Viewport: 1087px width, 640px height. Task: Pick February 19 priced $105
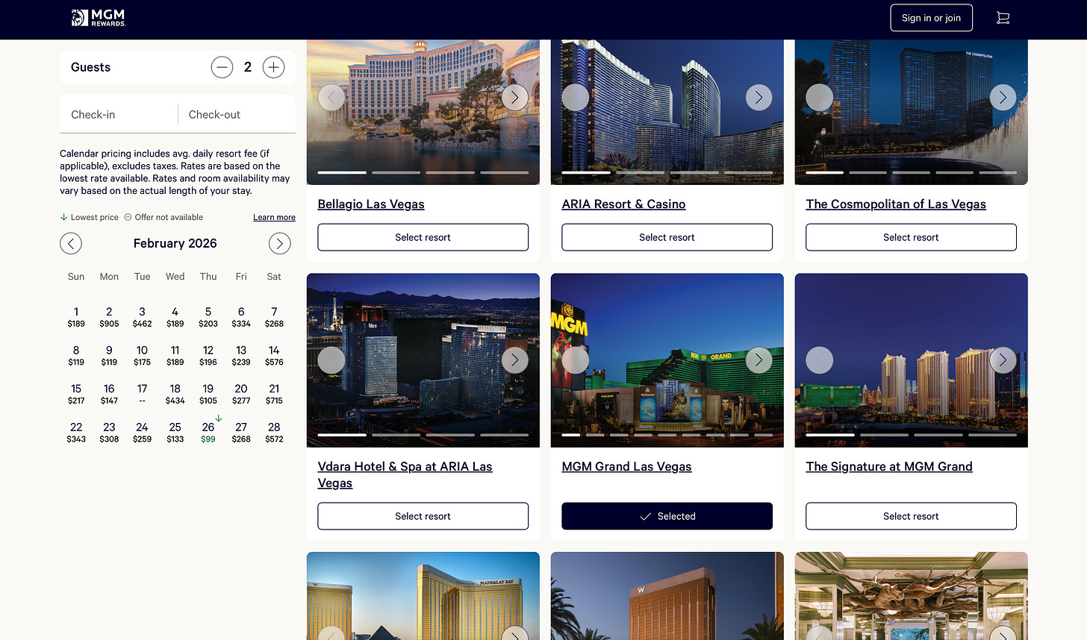[x=208, y=394]
